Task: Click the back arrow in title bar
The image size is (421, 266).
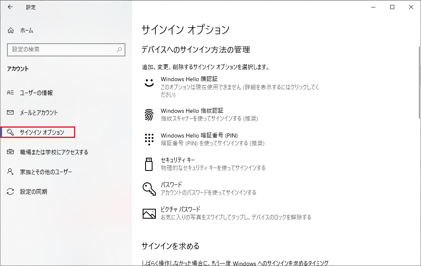Action: coord(10,7)
